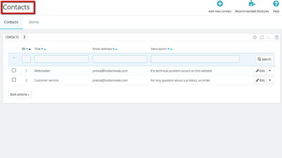Screen dimensions: 282x158
Task: Click 'For any question about a product' description
Action: coord(180,80)
